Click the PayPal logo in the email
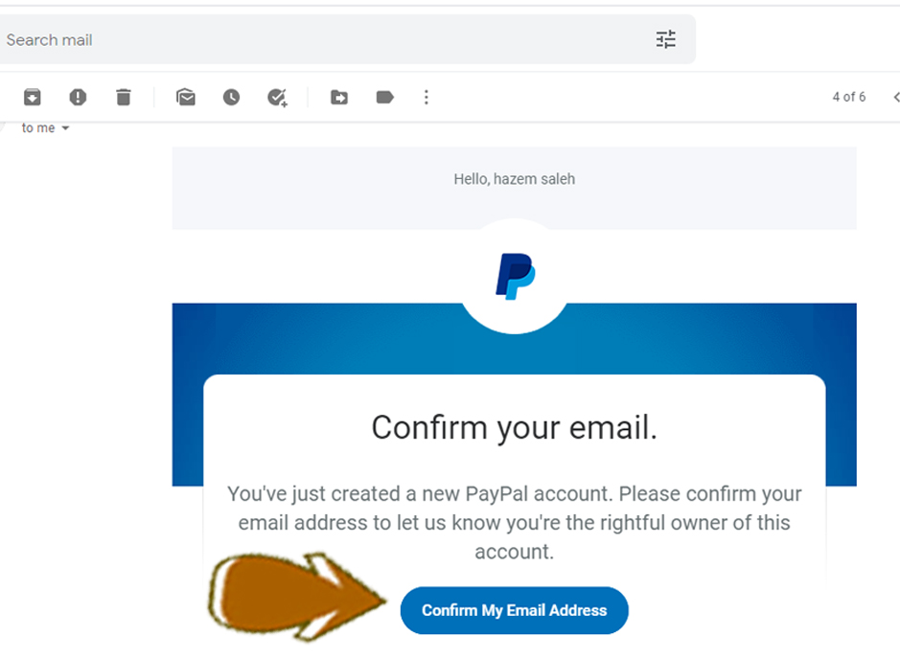900x658 pixels. coord(515,276)
